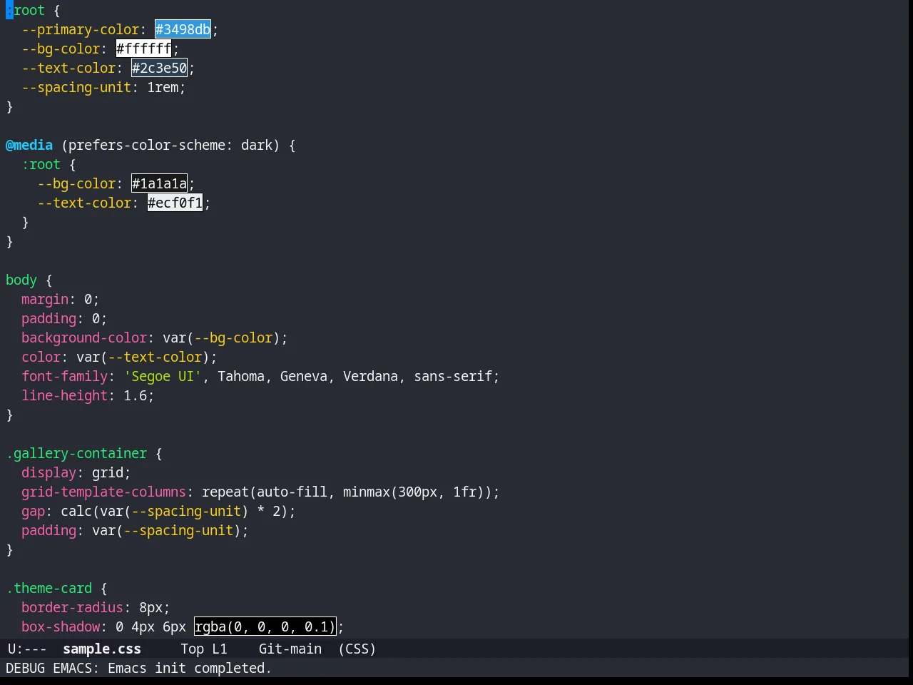913x685 pixels.
Task: Click the margin property name
Action: pyautogui.click(x=45, y=299)
